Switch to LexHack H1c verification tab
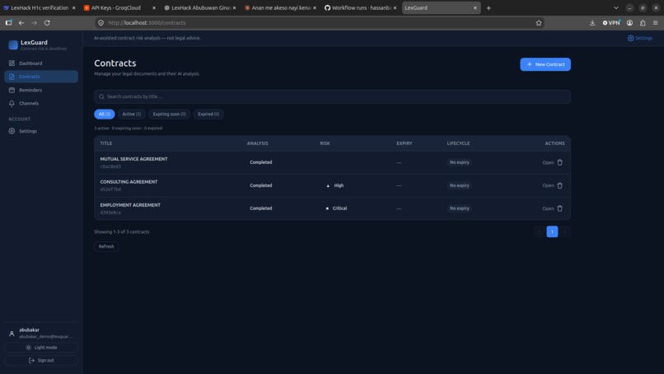The height and width of the screenshot is (374, 664). (40, 7)
